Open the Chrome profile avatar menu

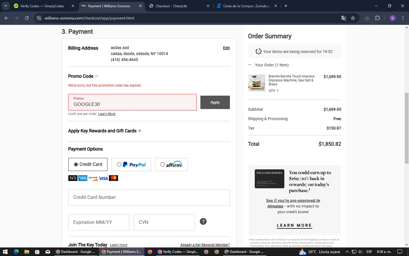(393, 18)
